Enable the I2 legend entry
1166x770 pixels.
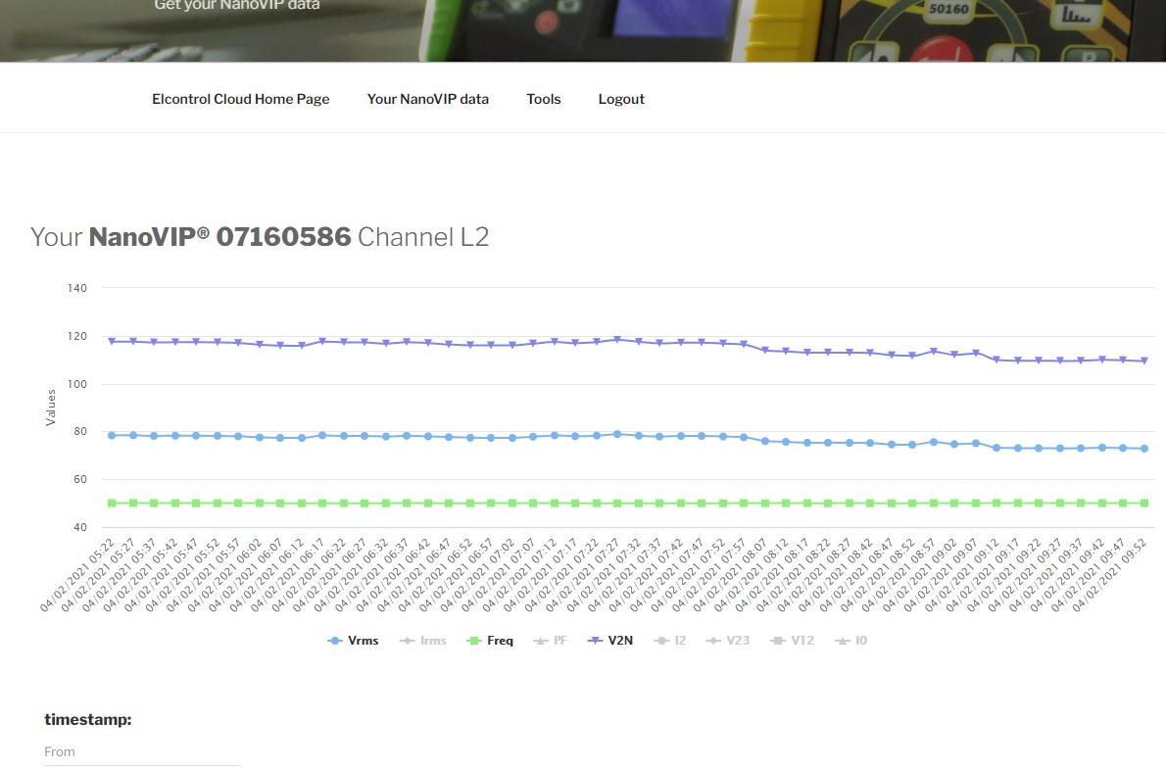(671, 641)
